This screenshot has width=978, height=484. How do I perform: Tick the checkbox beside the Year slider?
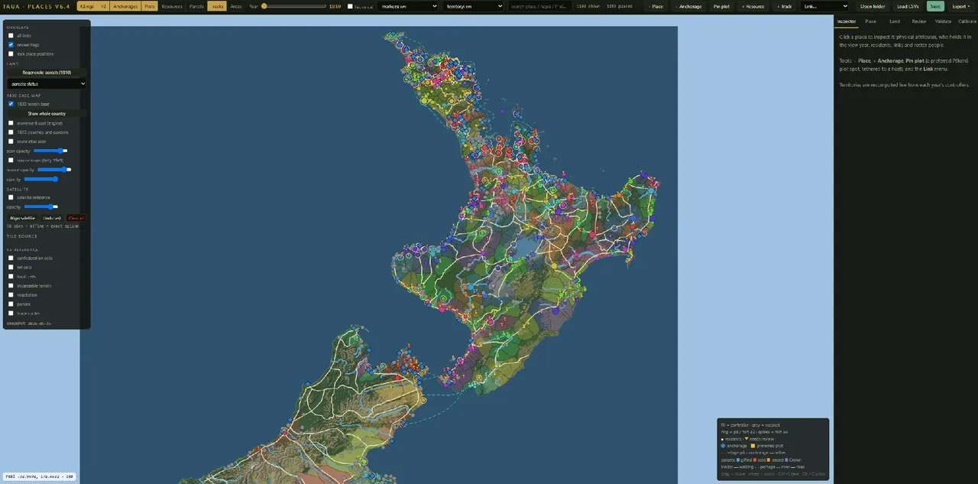pos(350,6)
